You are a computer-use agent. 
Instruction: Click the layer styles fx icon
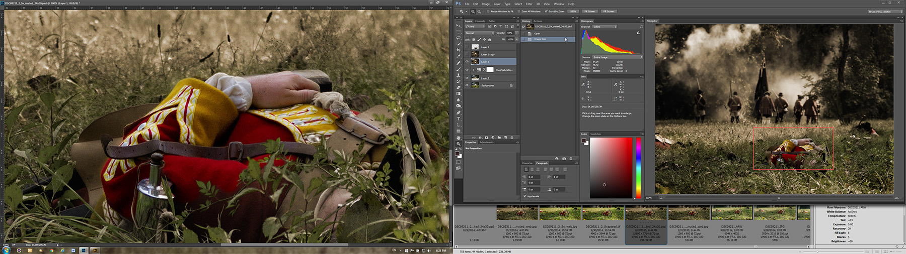(480, 138)
